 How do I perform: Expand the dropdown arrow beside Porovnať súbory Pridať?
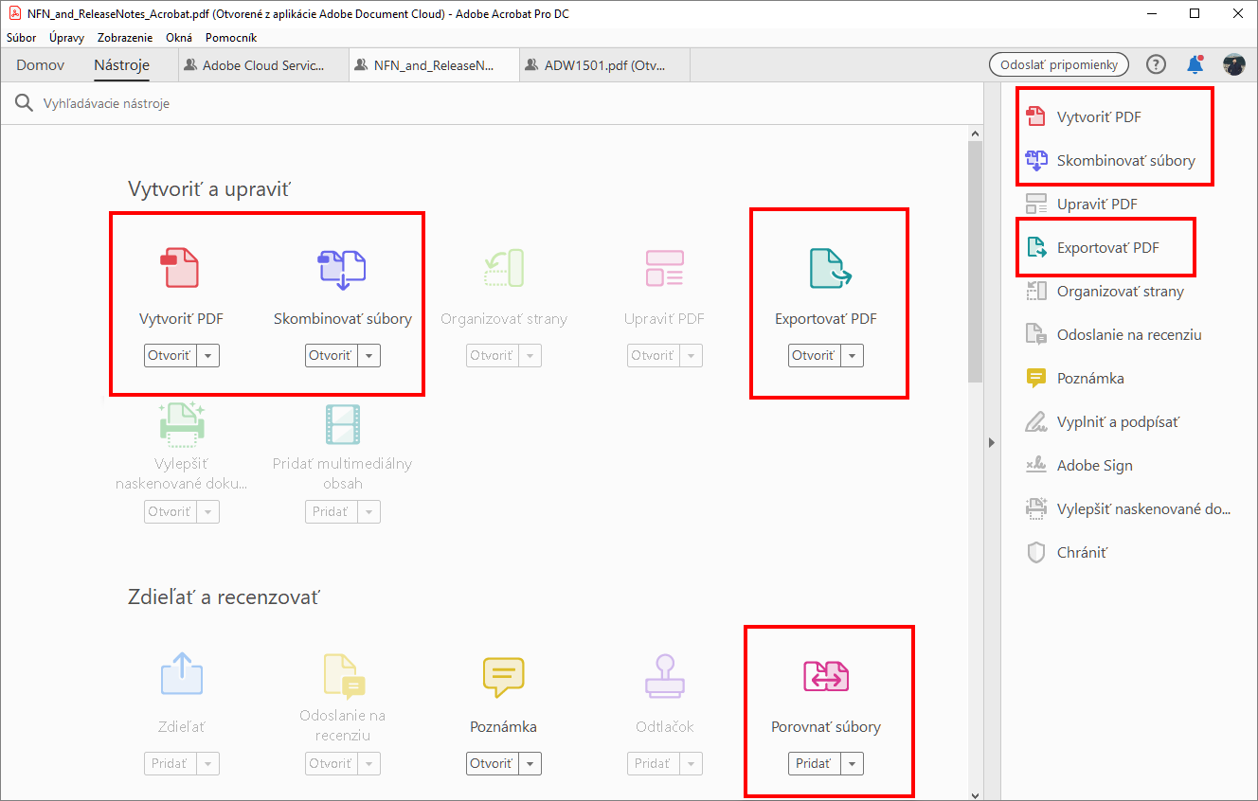(x=853, y=764)
